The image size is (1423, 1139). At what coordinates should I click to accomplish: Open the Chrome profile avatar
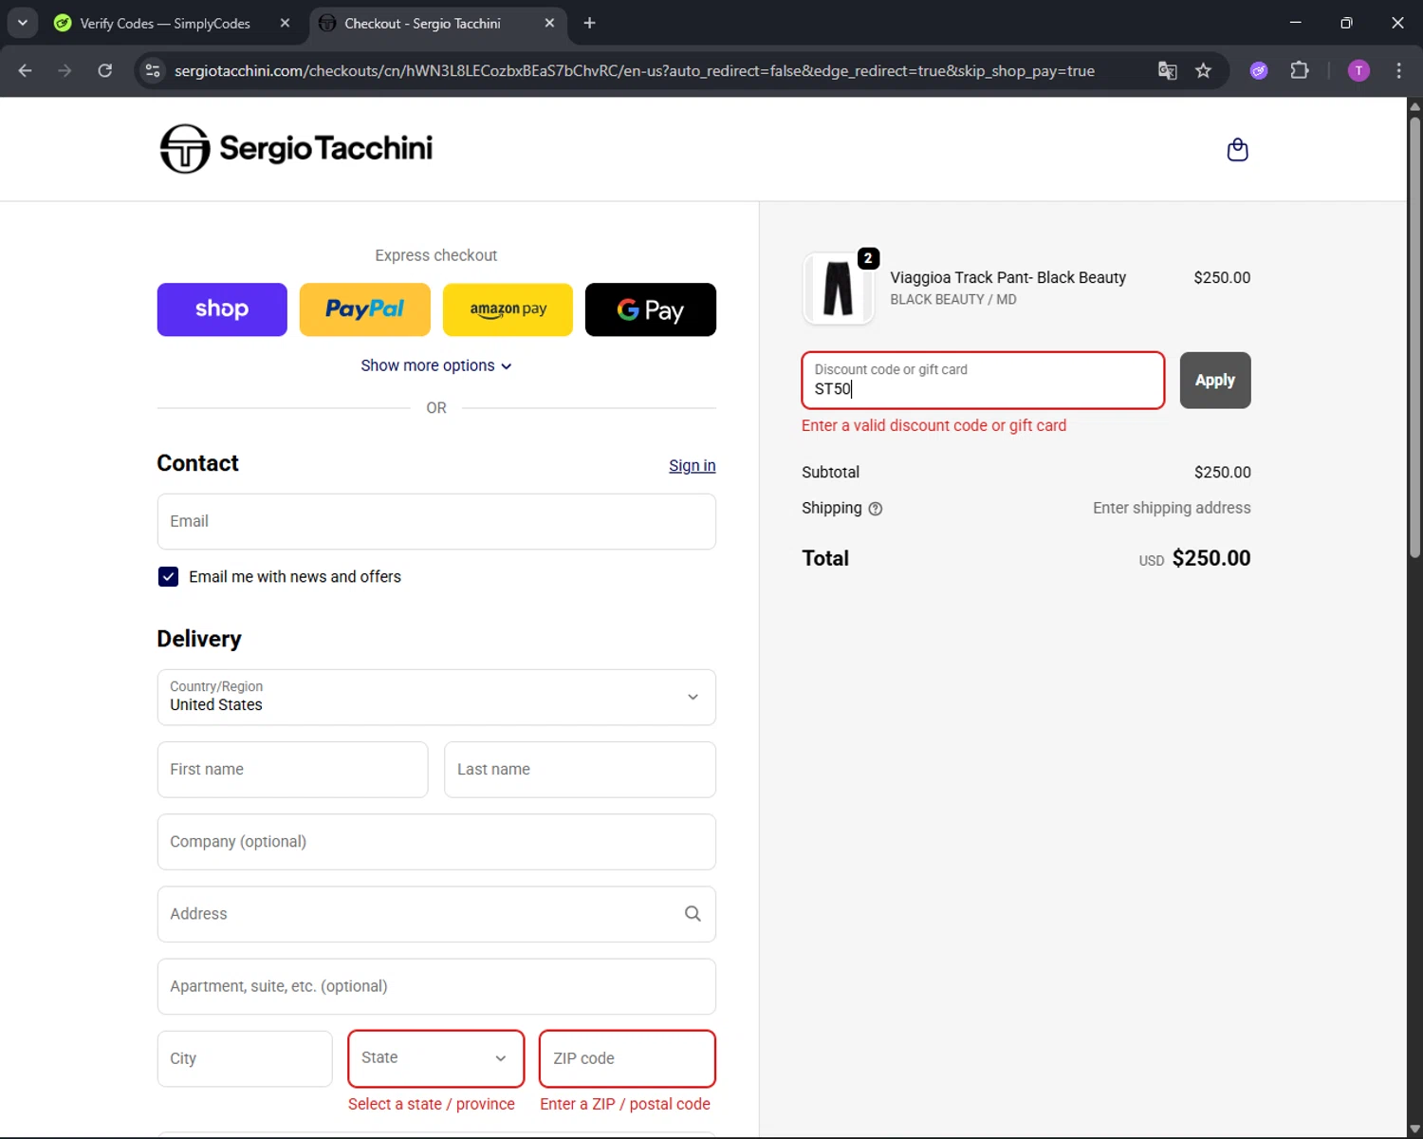click(x=1358, y=70)
